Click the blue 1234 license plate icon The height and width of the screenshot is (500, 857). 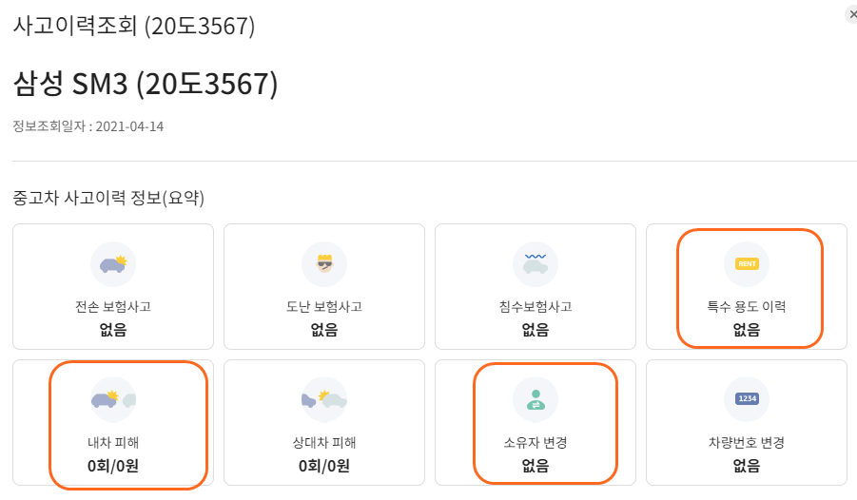[x=747, y=399]
